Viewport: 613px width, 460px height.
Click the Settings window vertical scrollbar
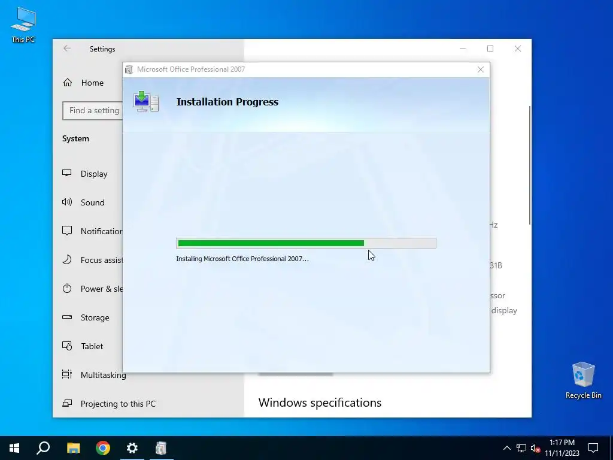click(530, 164)
